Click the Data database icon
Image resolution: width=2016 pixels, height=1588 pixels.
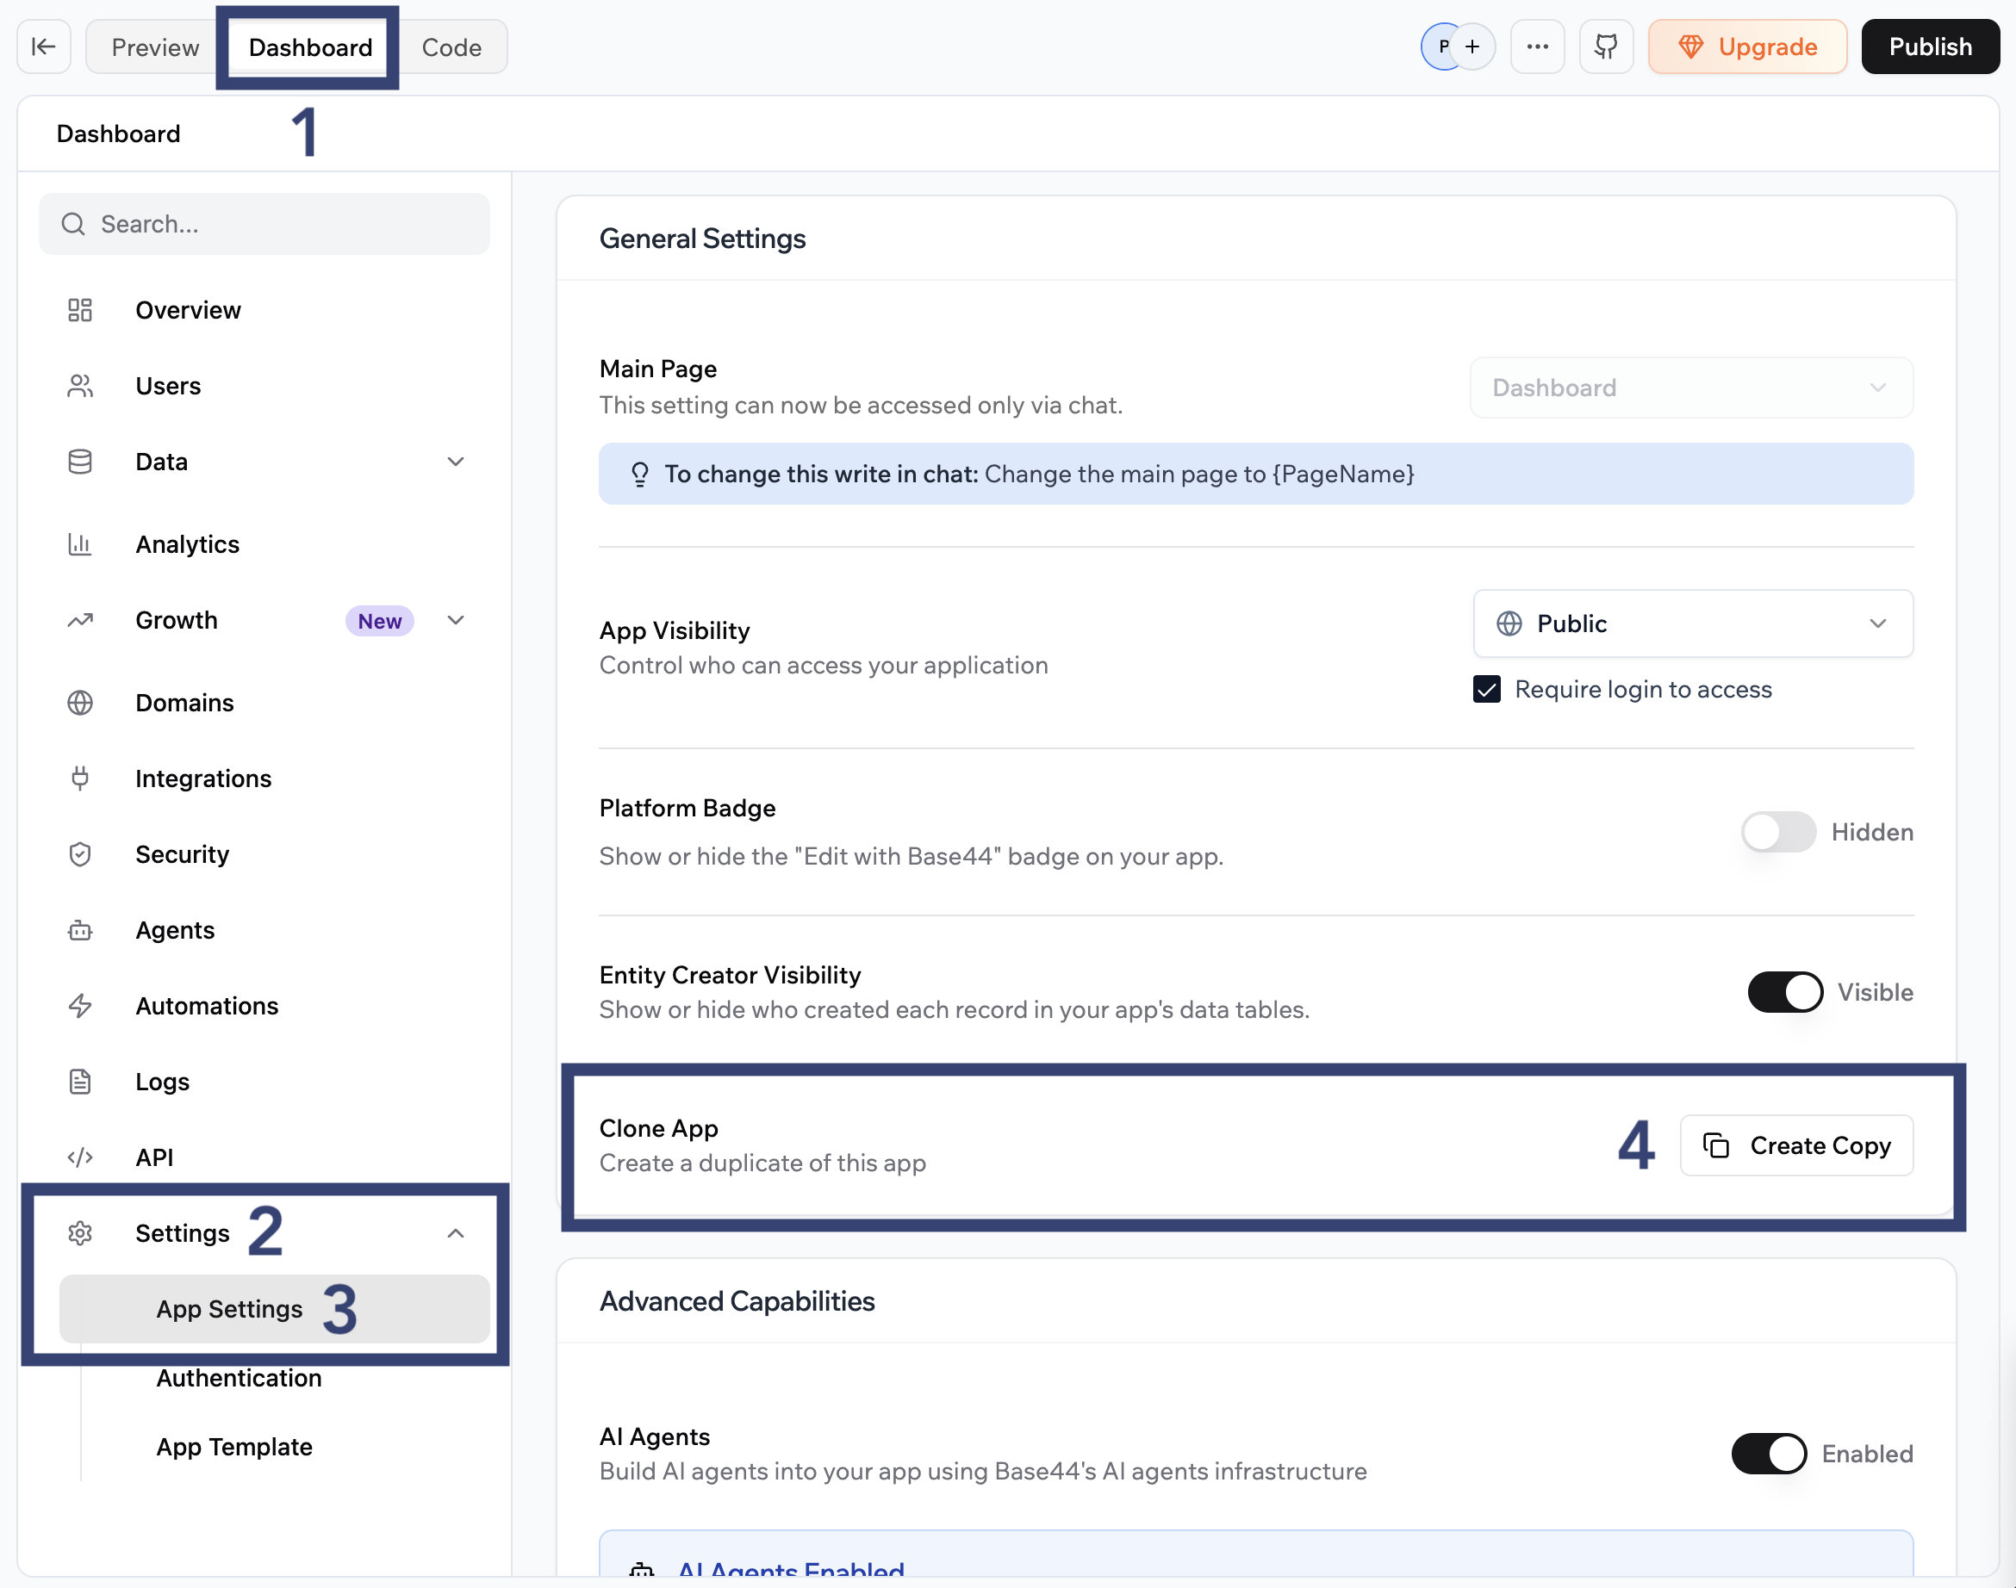point(80,462)
